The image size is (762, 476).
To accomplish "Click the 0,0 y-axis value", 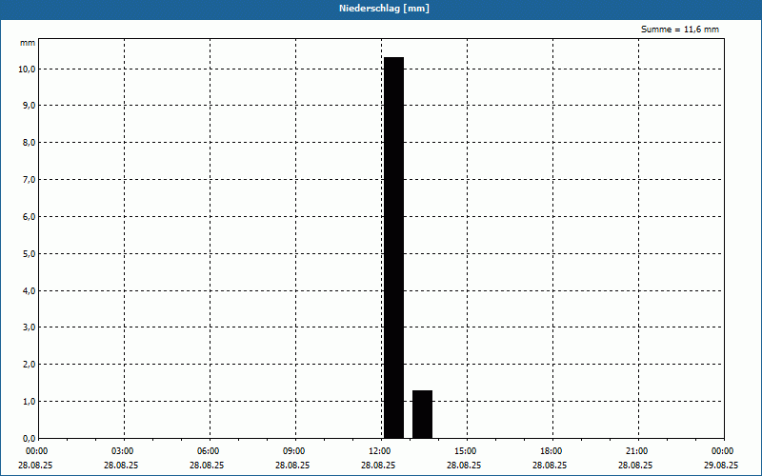I will click(x=30, y=438).
